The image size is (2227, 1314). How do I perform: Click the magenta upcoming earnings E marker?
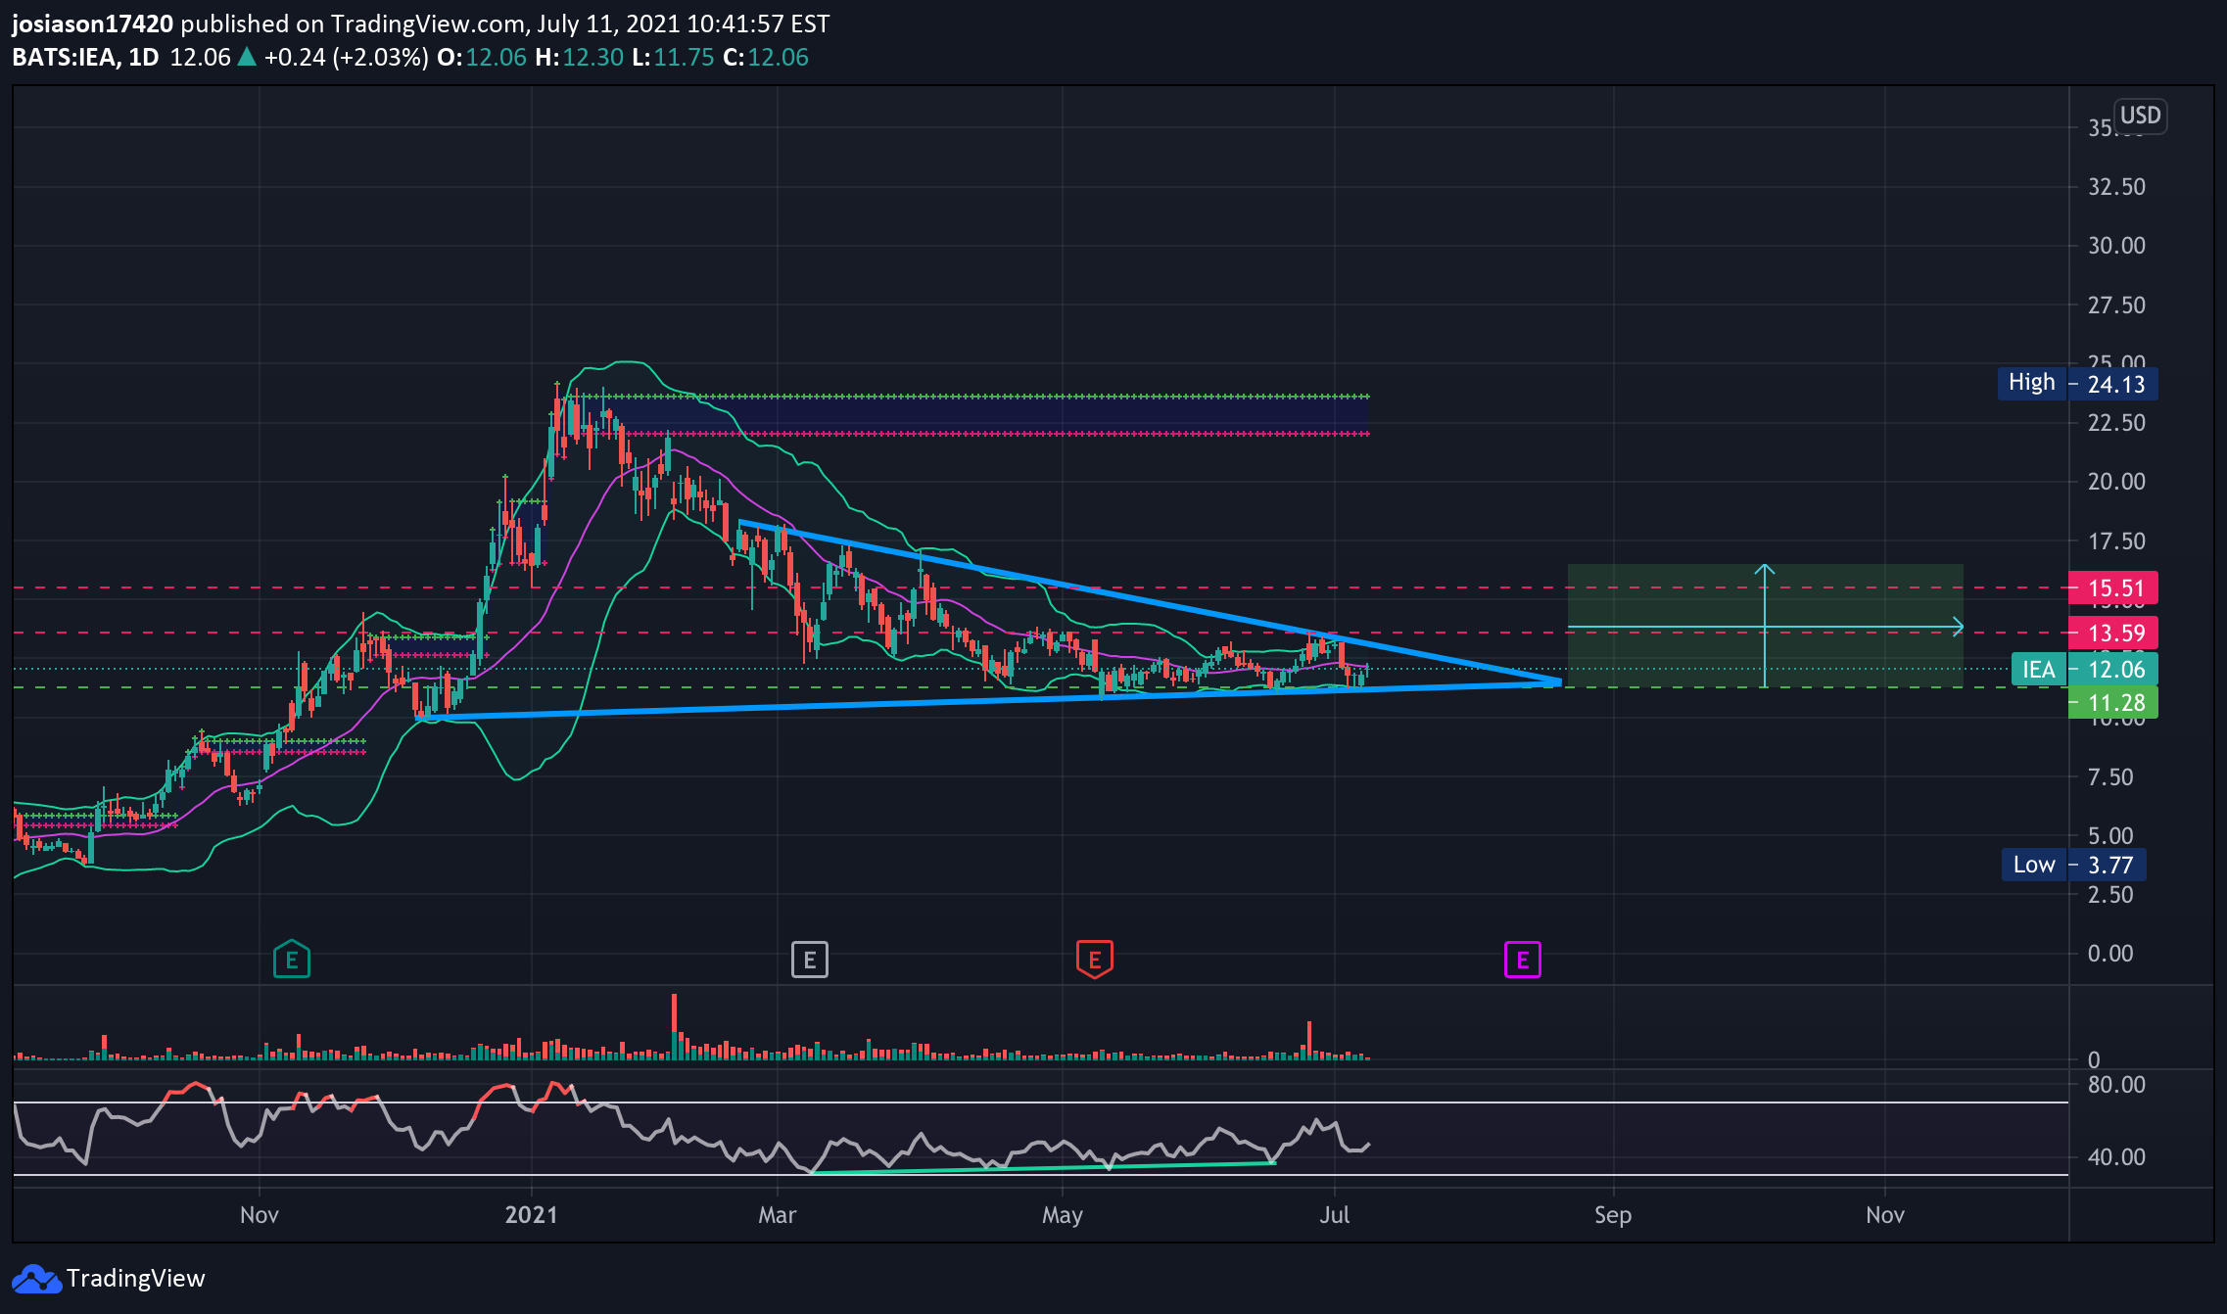[x=1523, y=960]
